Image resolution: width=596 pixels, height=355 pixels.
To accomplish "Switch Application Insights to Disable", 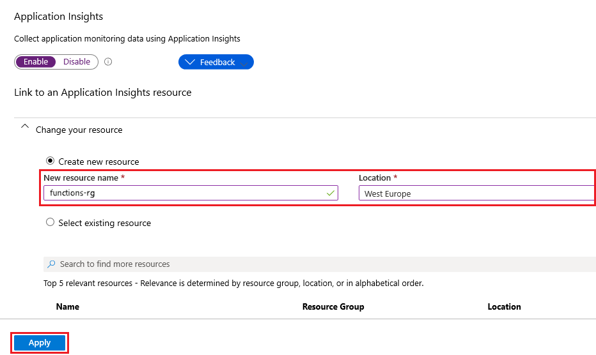I will (77, 62).
